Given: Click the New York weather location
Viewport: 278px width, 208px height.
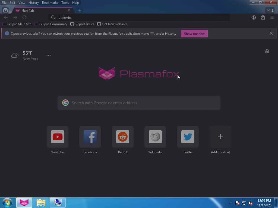Looking at the screenshot, I should (x=30, y=59).
